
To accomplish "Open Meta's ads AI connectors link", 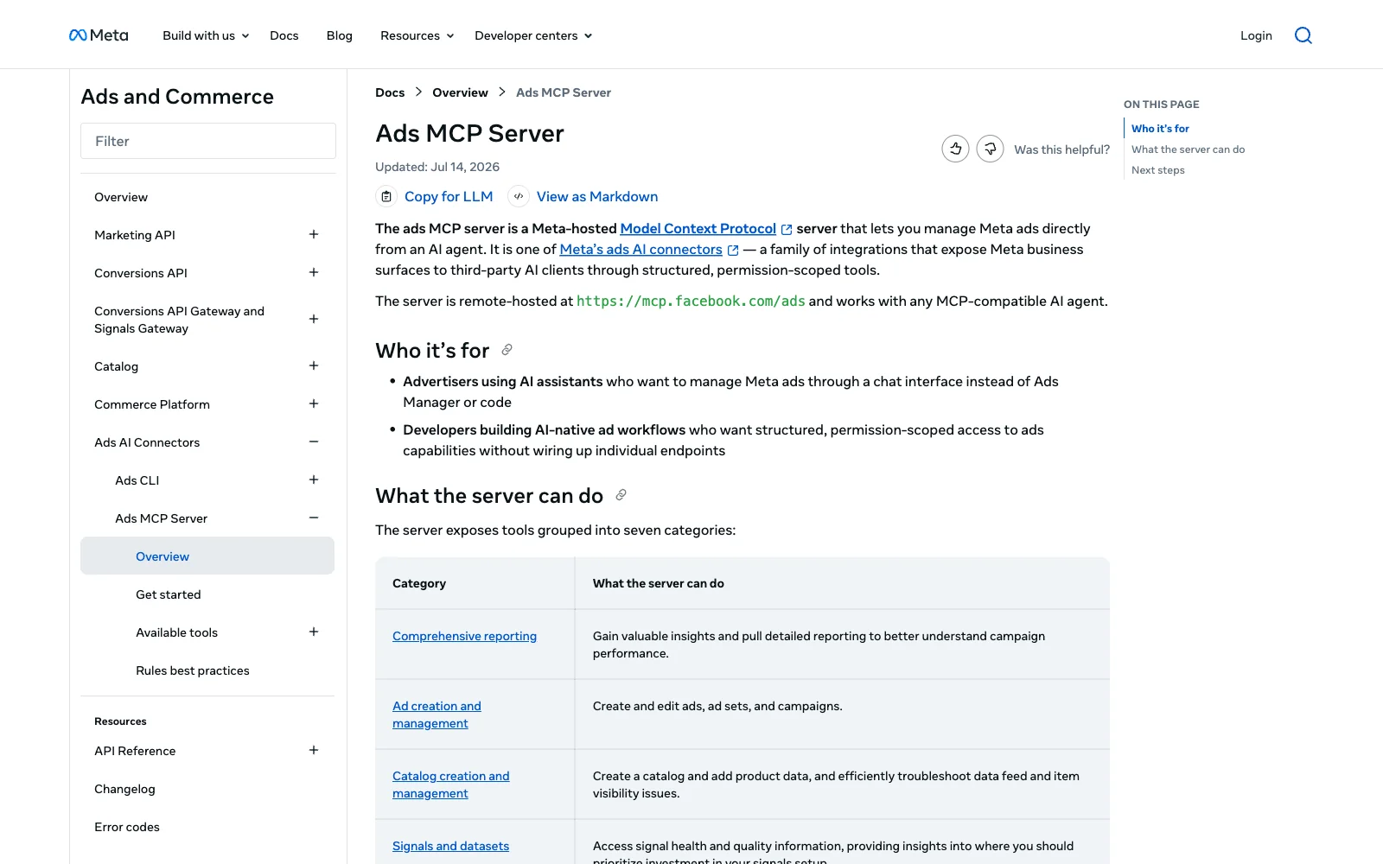I will click(x=641, y=249).
